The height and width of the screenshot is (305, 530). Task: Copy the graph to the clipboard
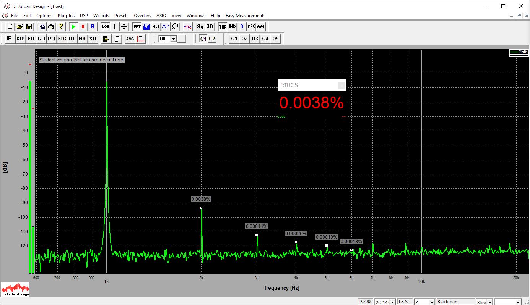[x=42, y=27]
